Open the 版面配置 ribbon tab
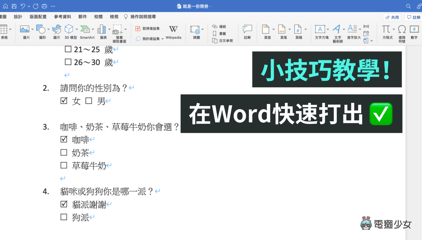 click(x=38, y=17)
